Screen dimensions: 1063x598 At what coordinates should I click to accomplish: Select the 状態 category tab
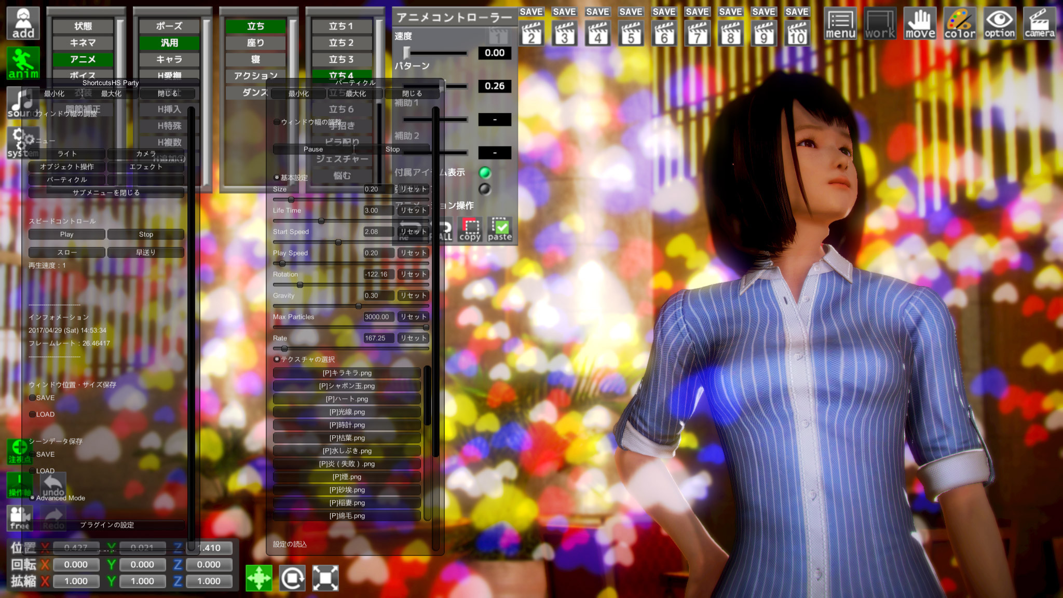tap(83, 26)
